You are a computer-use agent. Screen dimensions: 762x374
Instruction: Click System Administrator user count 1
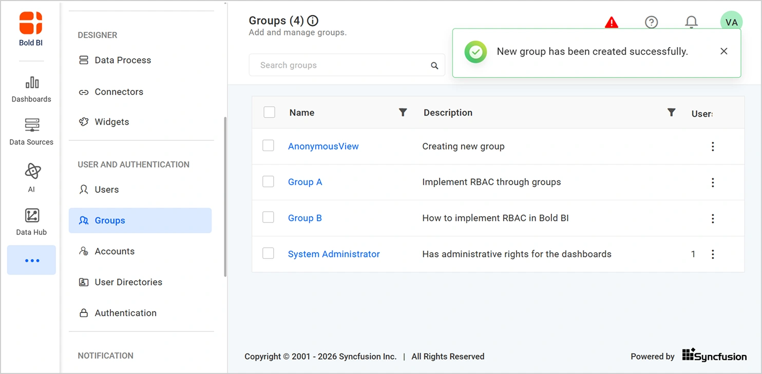tap(693, 254)
